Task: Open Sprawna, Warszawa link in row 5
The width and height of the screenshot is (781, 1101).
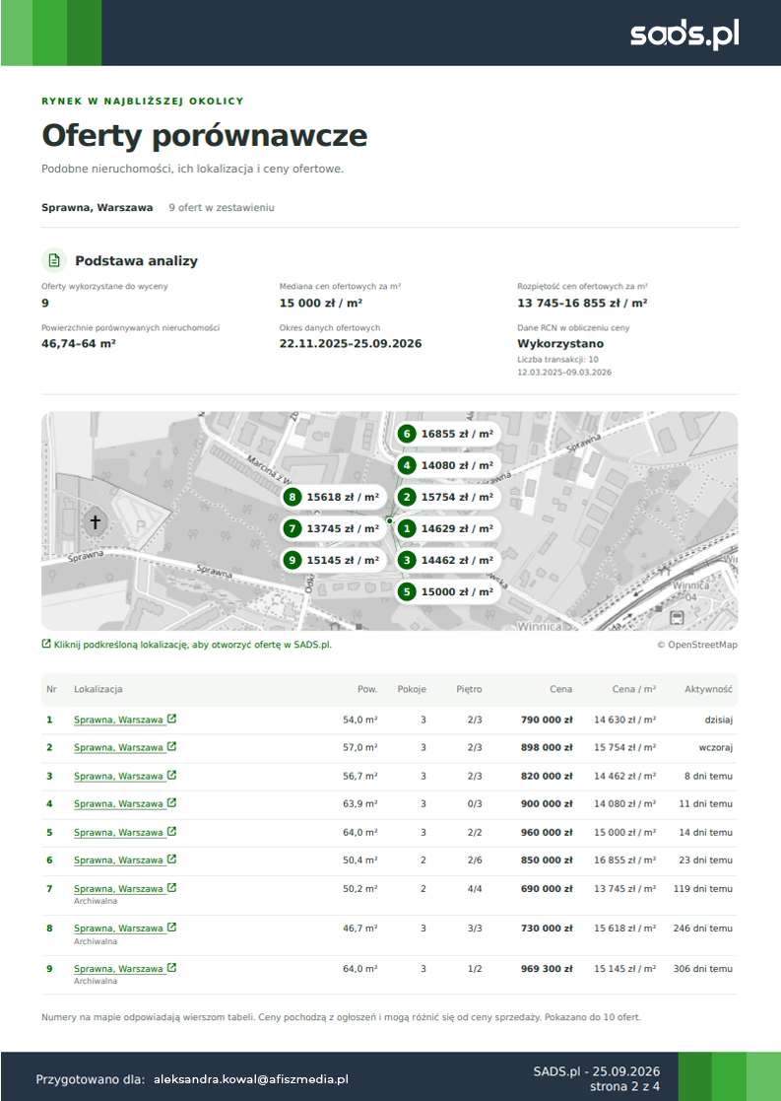Action: tap(118, 832)
